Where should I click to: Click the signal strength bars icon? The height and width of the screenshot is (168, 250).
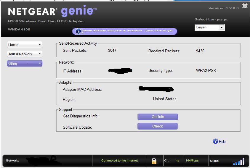(x=238, y=161)
